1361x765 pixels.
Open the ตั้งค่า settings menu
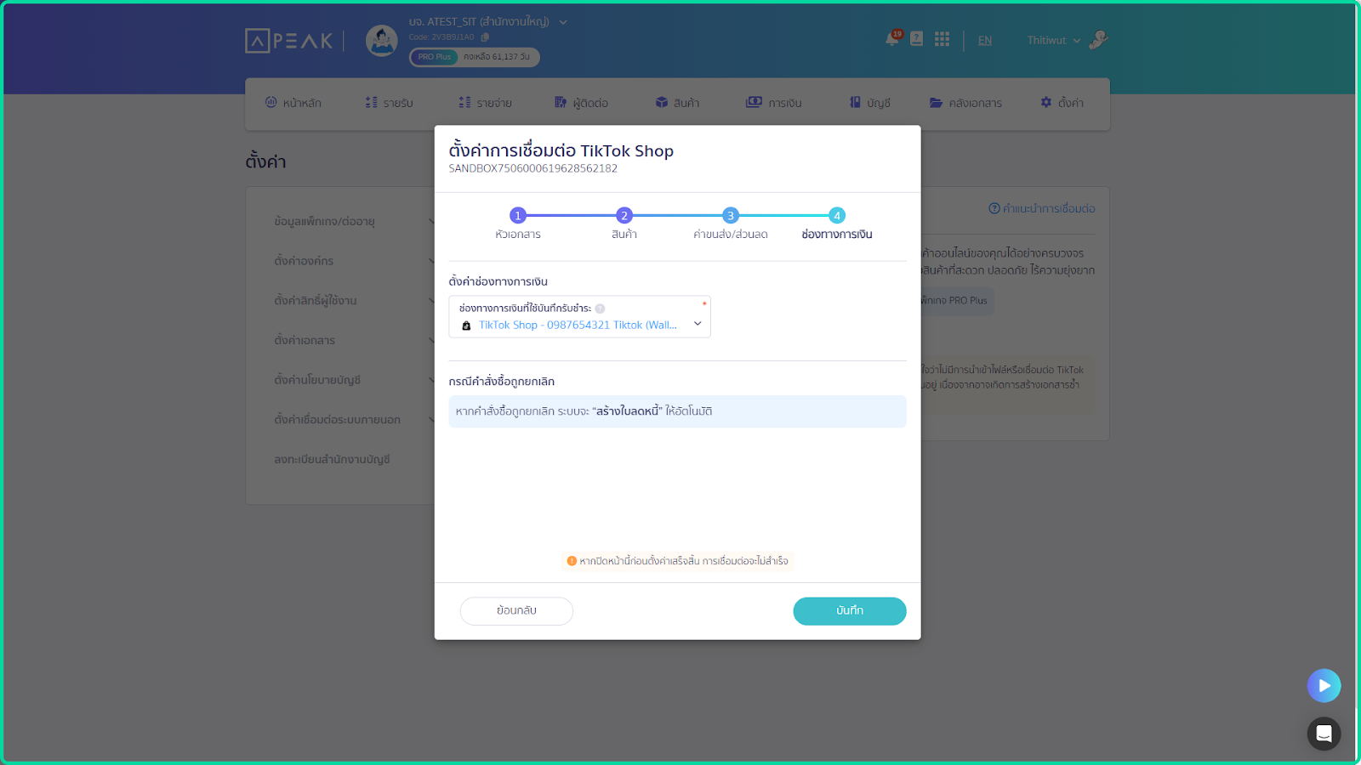click(1062, 103)
